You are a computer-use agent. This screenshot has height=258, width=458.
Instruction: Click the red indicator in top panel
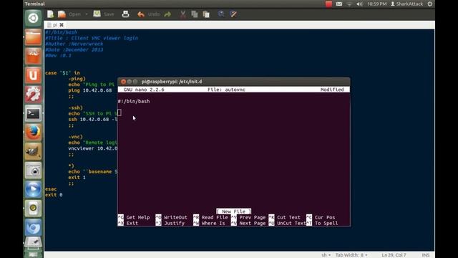pyautogui.click(x=328, y=4)
